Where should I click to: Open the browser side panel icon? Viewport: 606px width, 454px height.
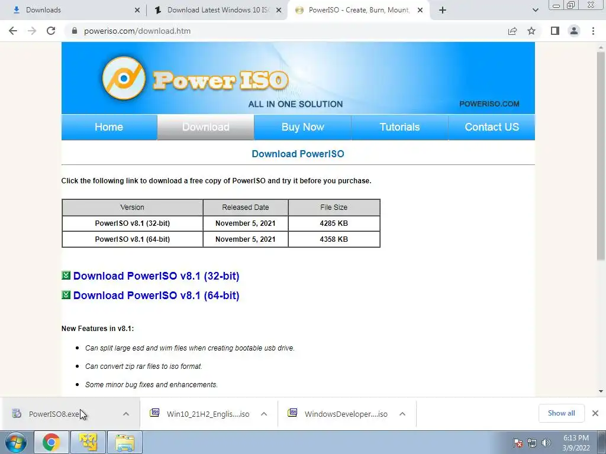tap(555, 31)
